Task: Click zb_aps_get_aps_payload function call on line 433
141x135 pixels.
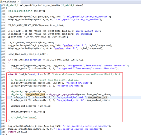Action: [x=63, y=94]
